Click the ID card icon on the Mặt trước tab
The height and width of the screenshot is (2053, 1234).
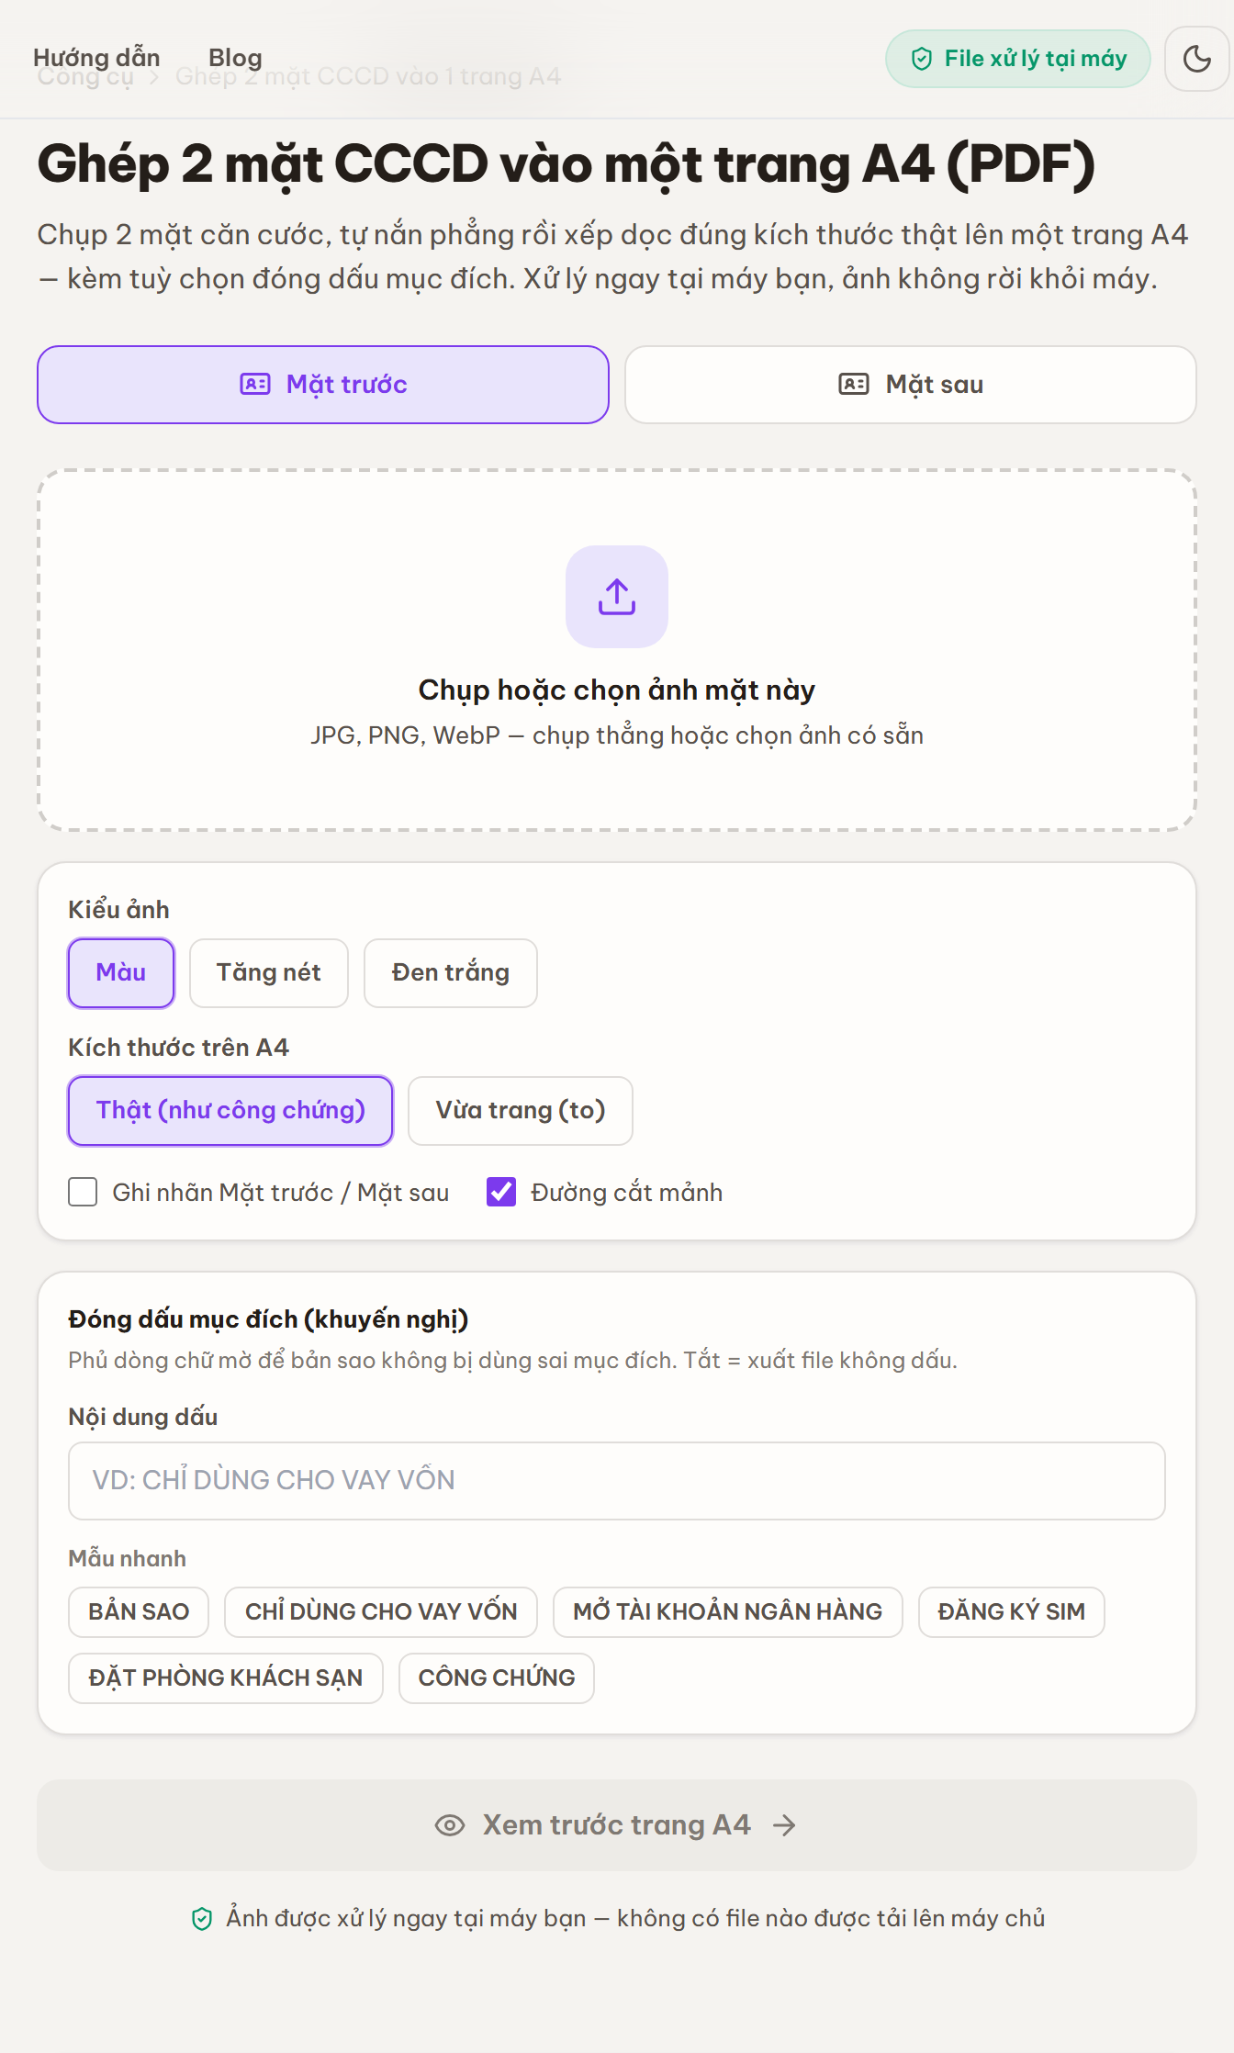point(255,384)
